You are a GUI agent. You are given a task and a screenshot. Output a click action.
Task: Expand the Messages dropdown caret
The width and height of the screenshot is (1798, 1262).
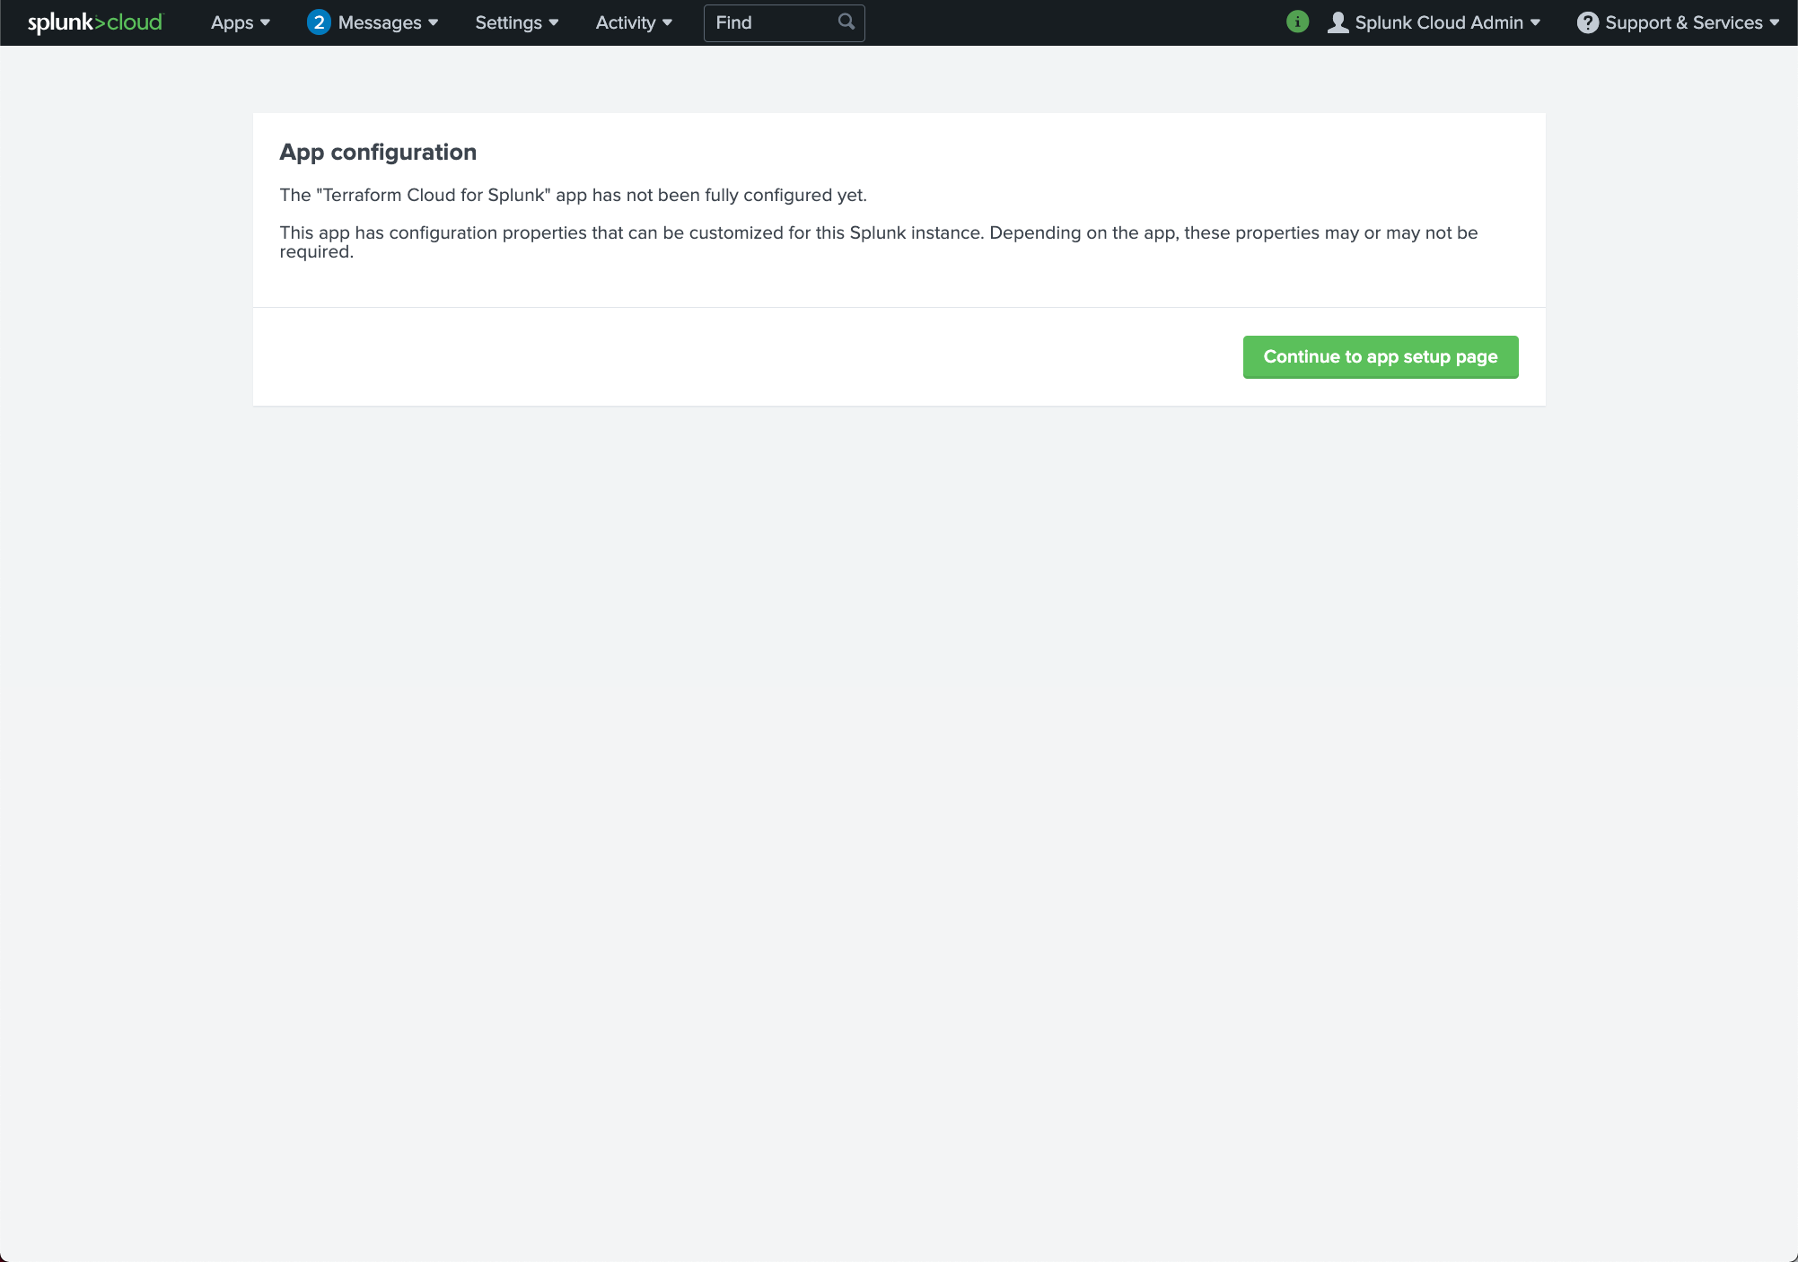434,22
